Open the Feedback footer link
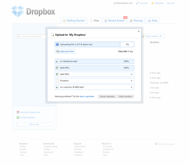Viewport: 189px width, 166px height. (79, 152)
